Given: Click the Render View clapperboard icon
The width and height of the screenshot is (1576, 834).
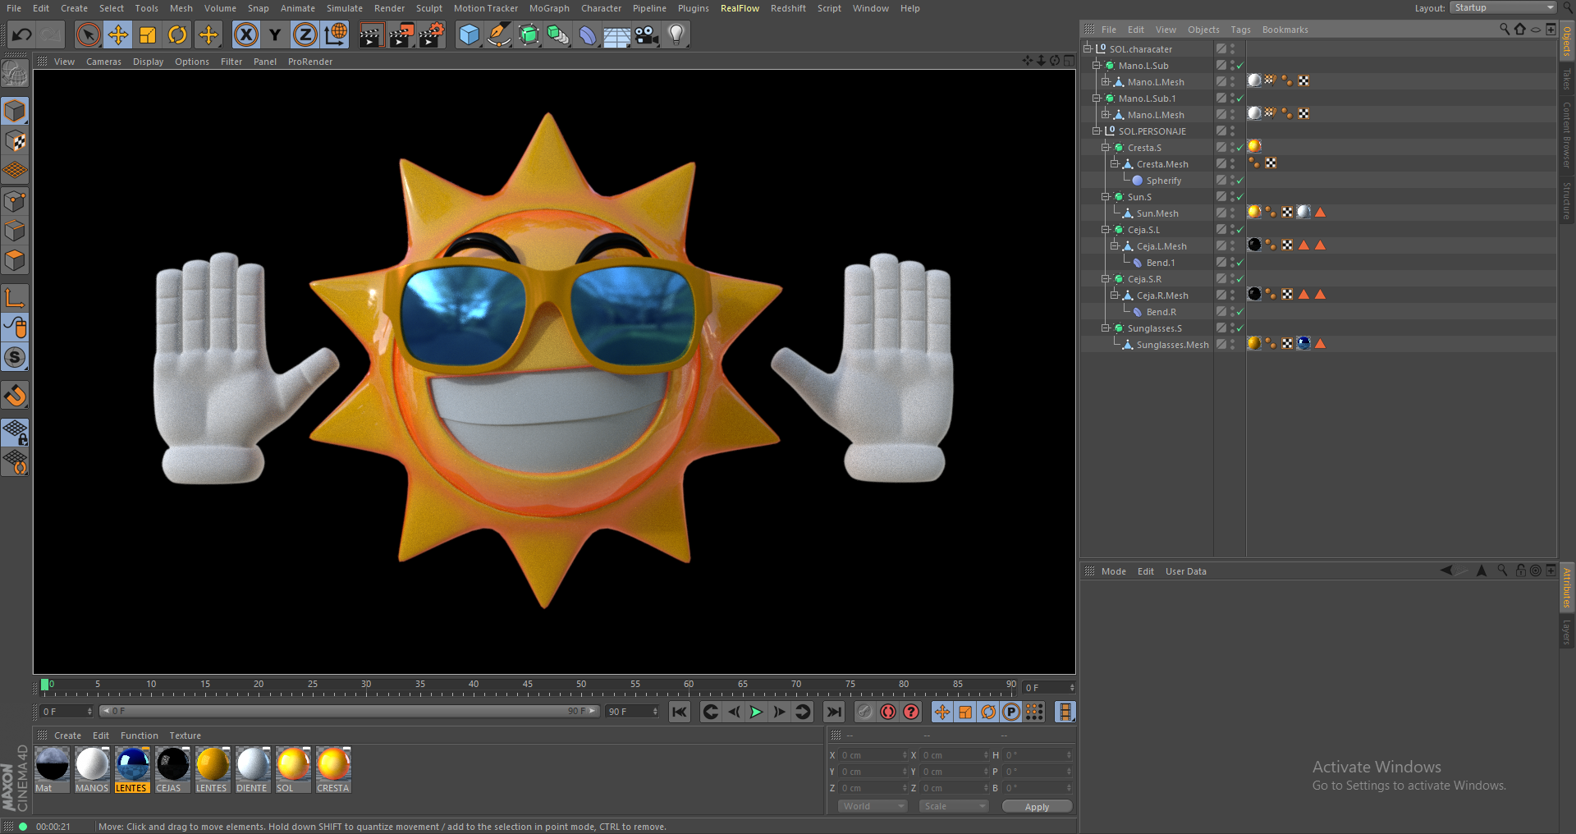Looking at the screenshot, I should (x=370, y=34).
